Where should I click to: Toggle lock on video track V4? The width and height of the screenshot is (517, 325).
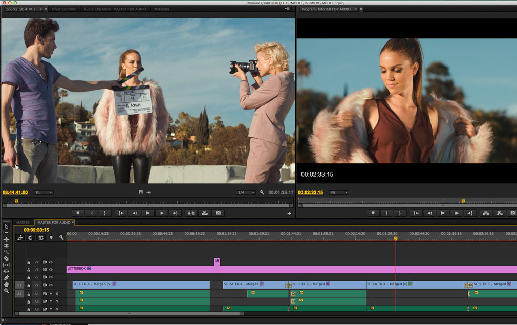tap(29, 262)
